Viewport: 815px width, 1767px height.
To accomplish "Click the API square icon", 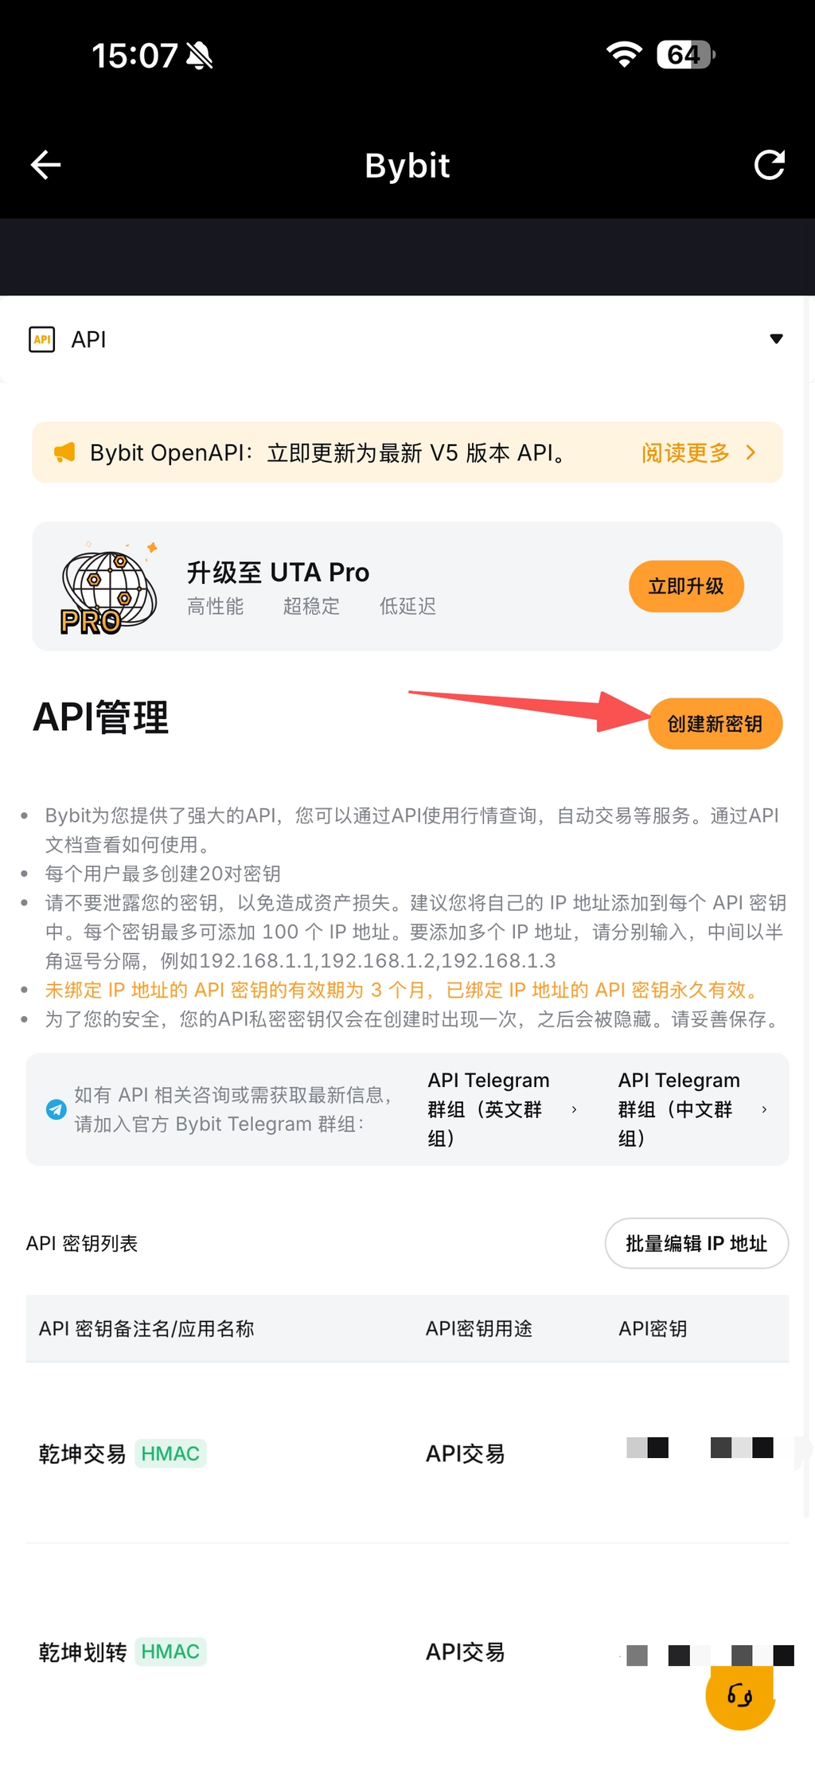I will [x=42, y=339].
